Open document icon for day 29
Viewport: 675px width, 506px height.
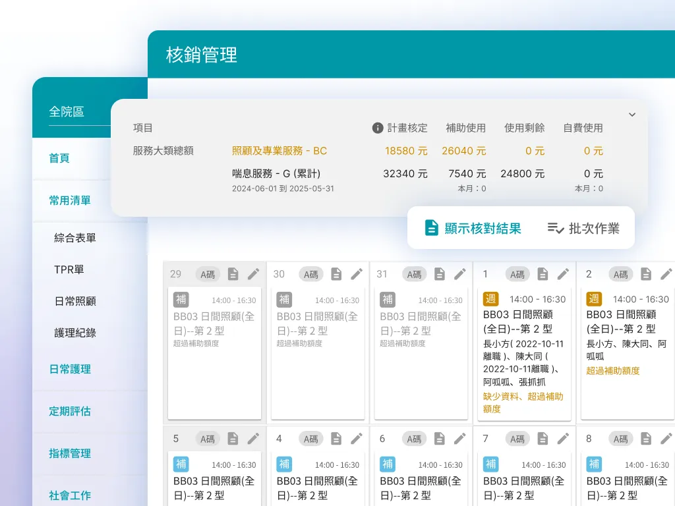coord(233,274)
